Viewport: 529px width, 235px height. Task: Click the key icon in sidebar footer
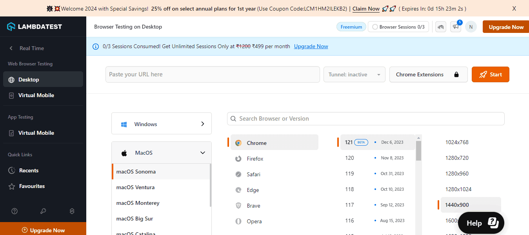43,211
